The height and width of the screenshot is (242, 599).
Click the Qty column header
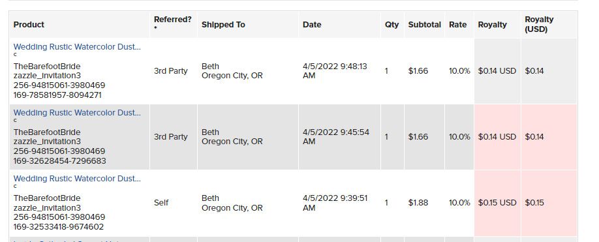[x=392, y=24]
